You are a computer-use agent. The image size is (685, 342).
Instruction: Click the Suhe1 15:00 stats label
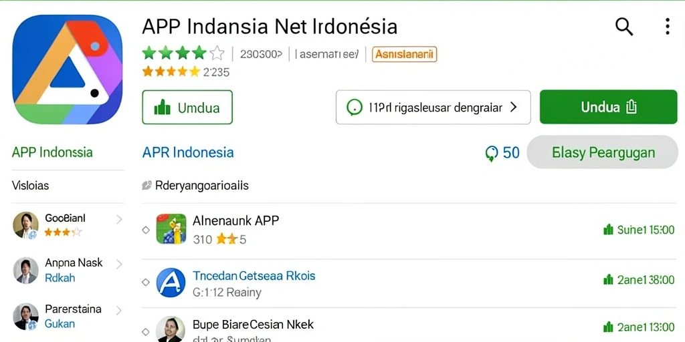pyautogui.click(x=646, y=230)
